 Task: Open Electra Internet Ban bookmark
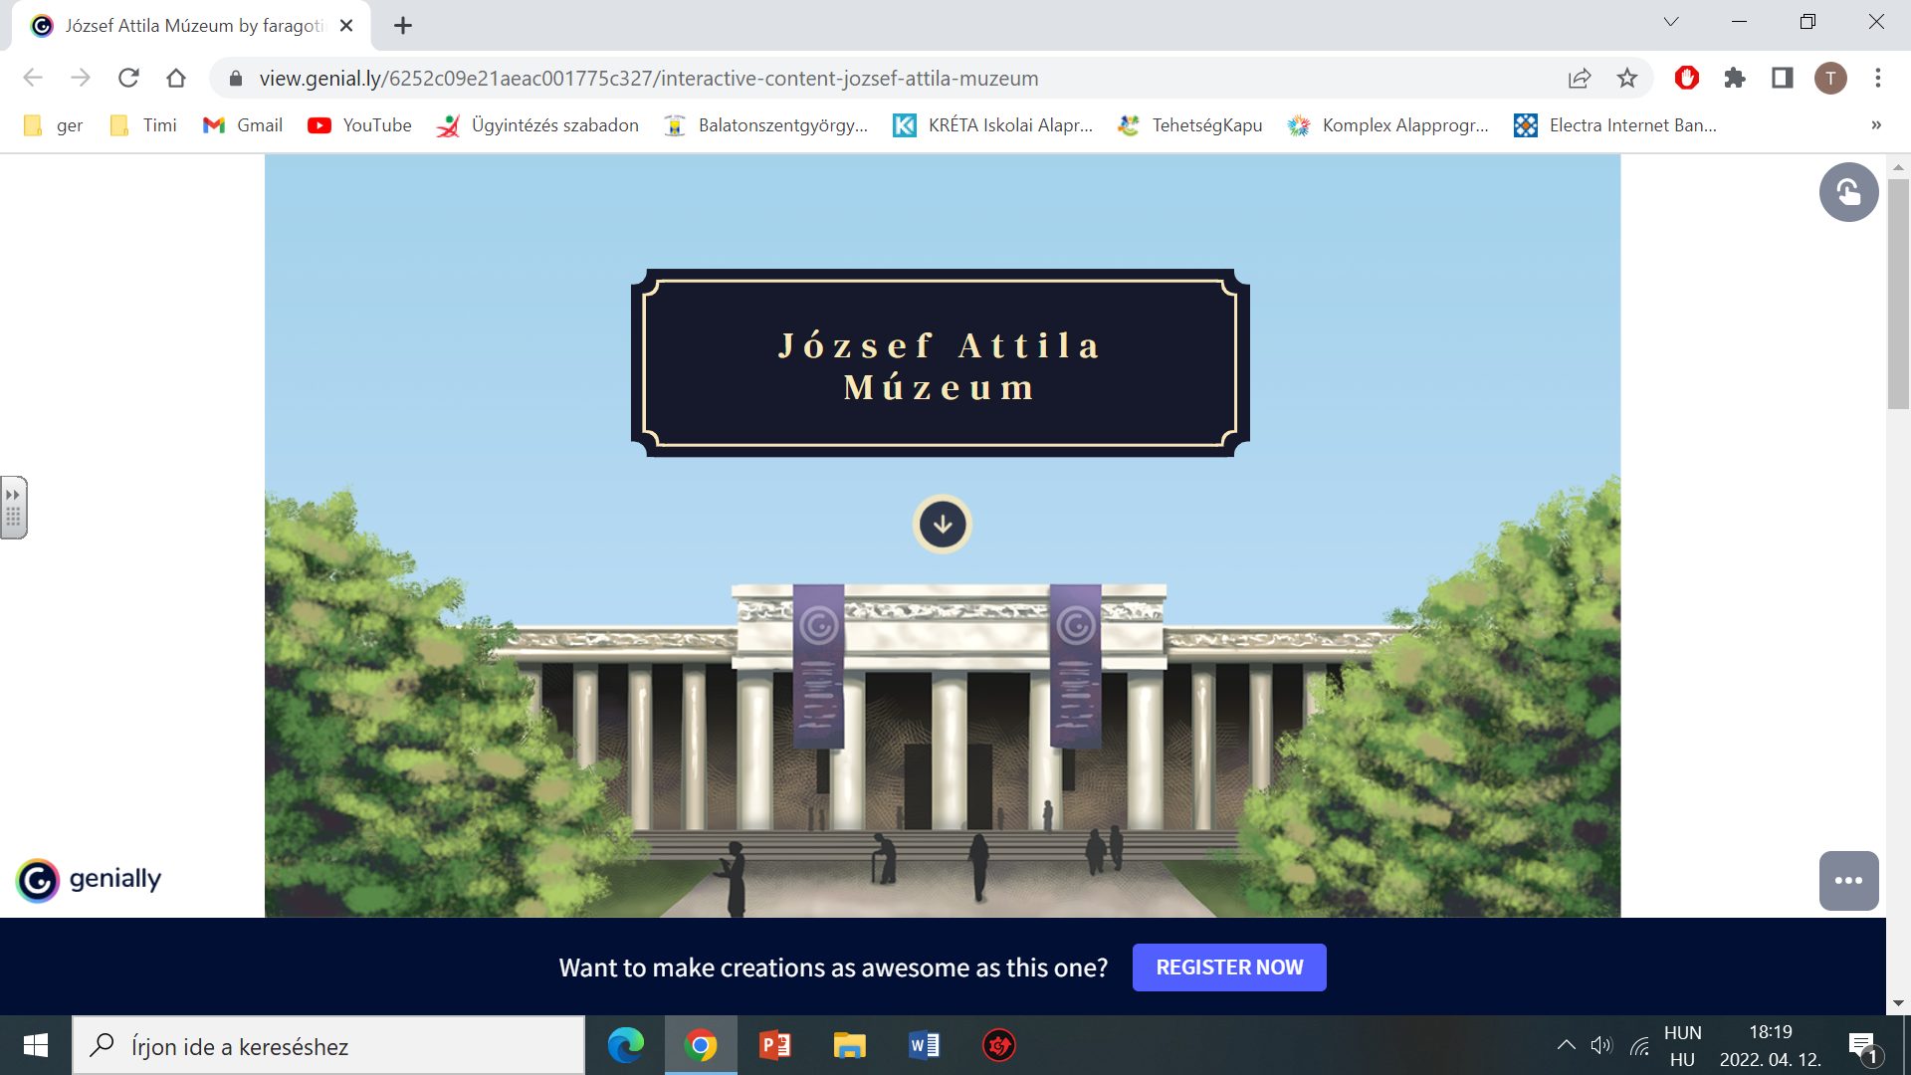point(1615,125)
